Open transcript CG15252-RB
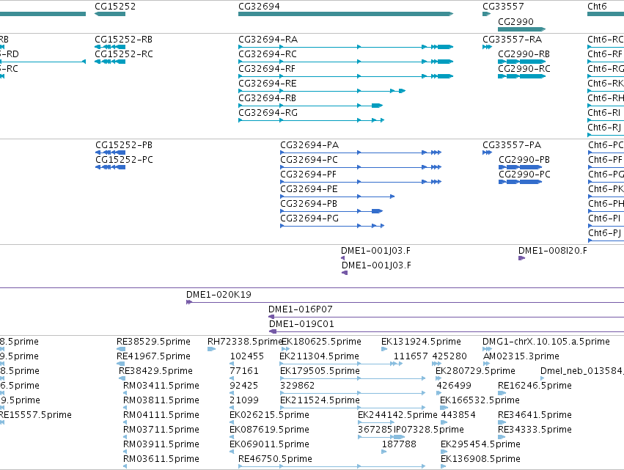The height and width of the screenshot is (470, 624). click(x=123, y=40)
